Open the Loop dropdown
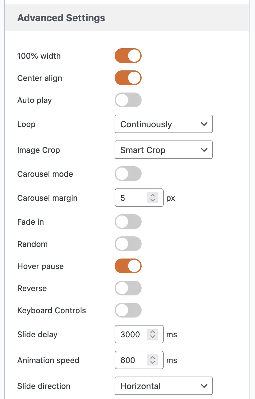 pyautogui.click(x=163, y=124)
